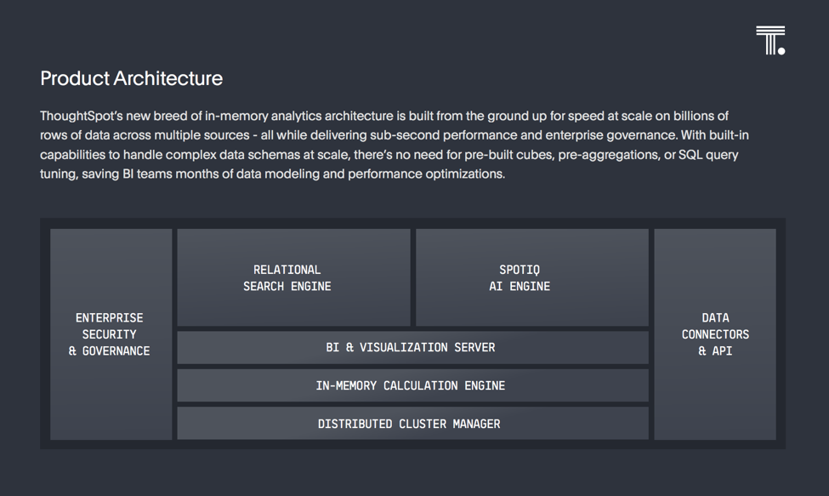Click the ThoughtSpot T logo icon

point(770,40)
